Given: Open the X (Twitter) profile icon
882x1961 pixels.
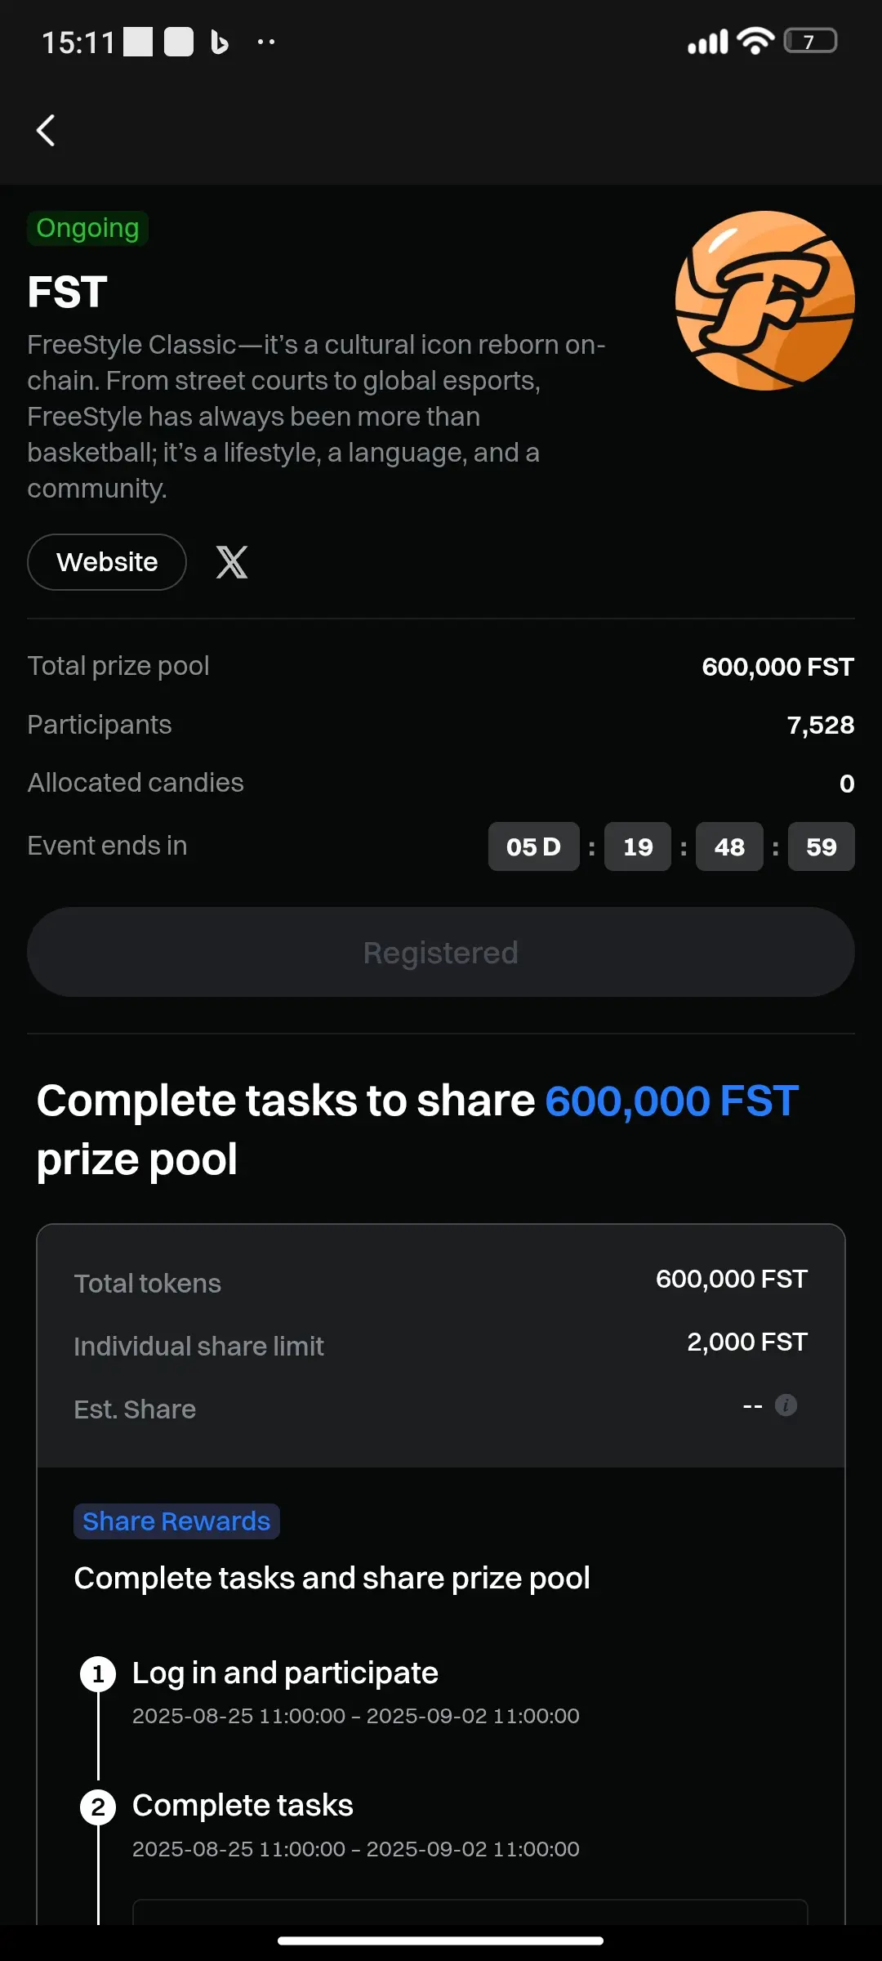Looking at the screenshot, I should (232, 562).
